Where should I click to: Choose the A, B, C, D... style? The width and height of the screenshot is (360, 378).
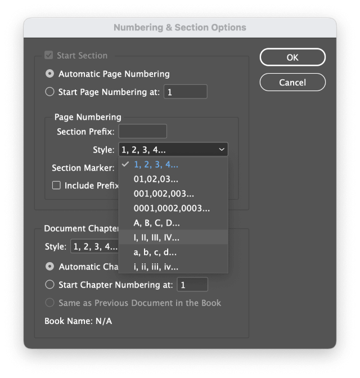click(157, 223)
